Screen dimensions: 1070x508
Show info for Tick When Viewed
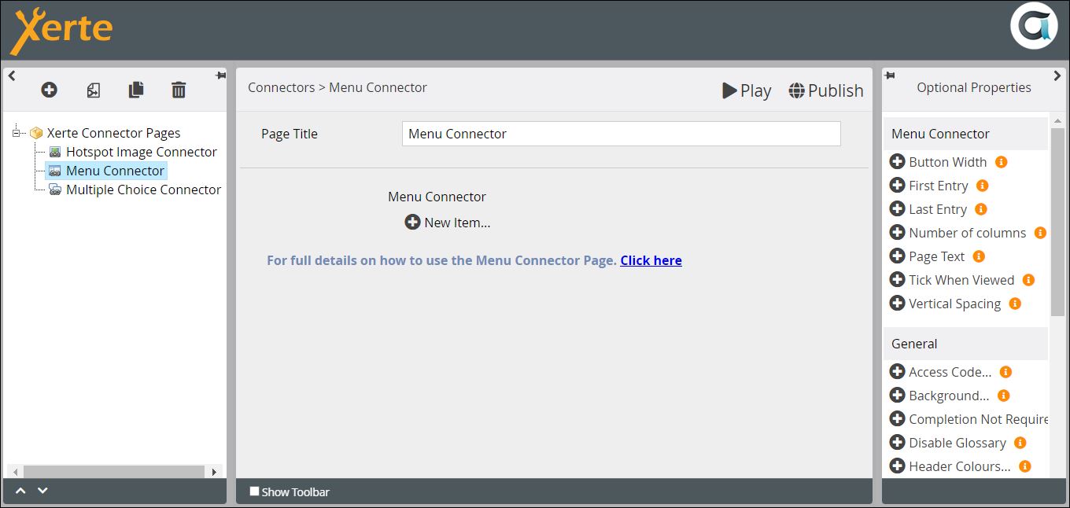pos(1028,280)
